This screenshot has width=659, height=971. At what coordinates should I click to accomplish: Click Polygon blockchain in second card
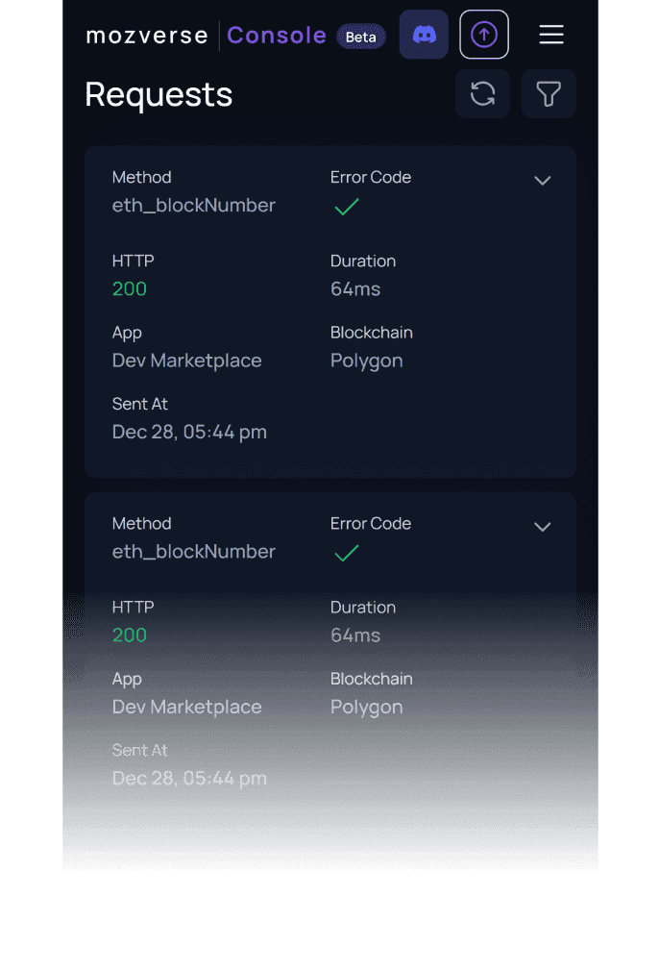click(366, 707)
